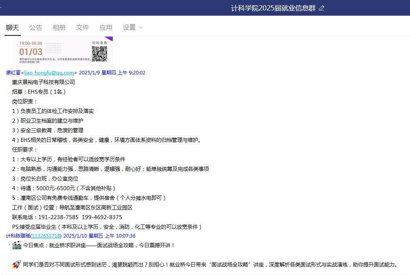Open the 文件 tab

83,27
